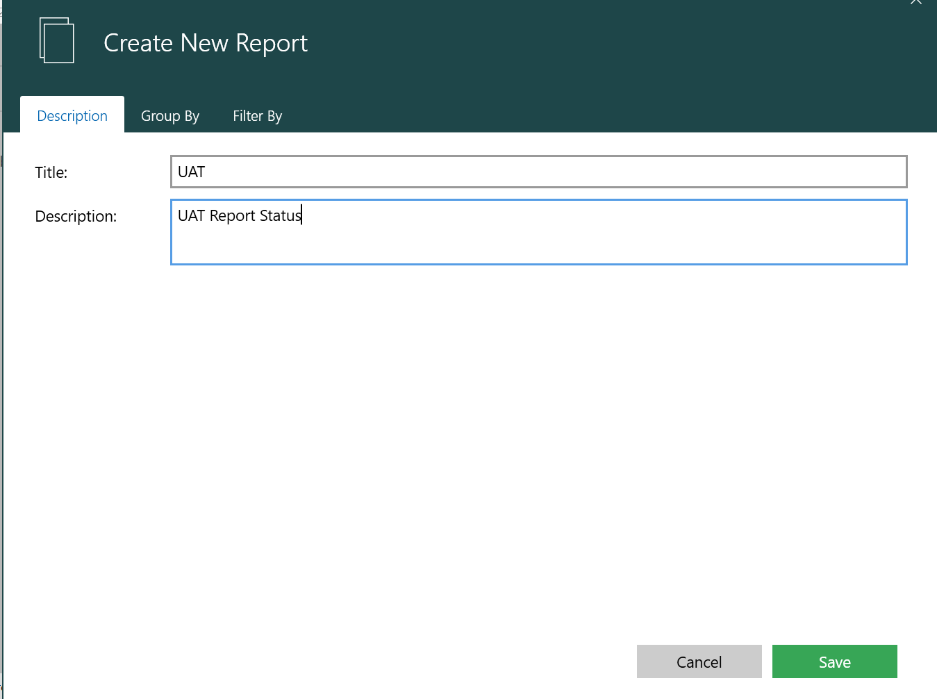Screen dimensions: 937x699
Task: Click the word "Report" in the description text
Action: (x=232, y=216)
